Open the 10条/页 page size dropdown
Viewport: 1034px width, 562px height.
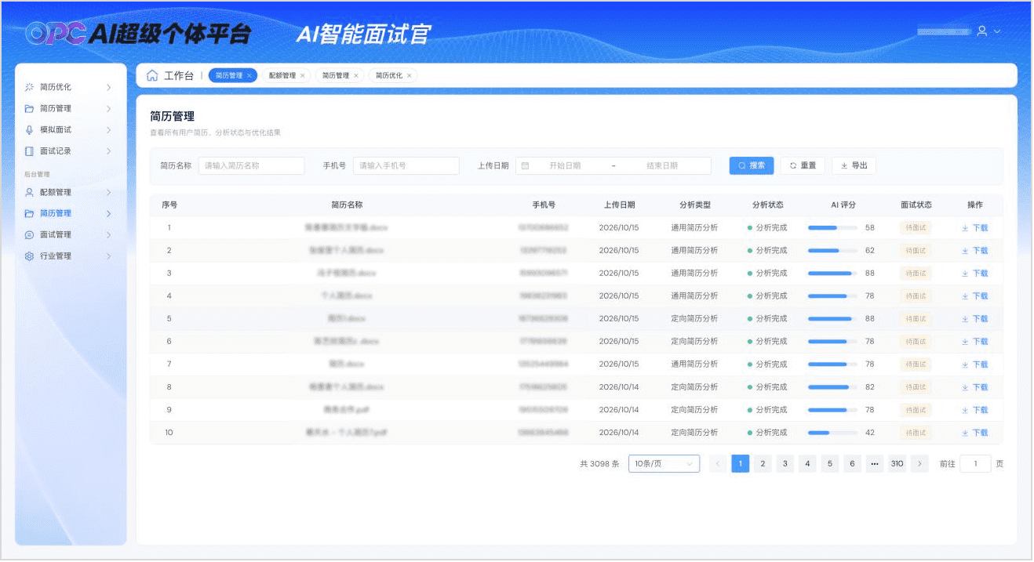click(x=664, y=463)
